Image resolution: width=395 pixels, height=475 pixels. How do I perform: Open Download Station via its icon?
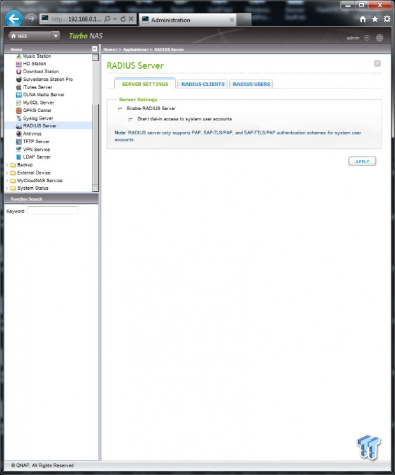click(19, 71)
